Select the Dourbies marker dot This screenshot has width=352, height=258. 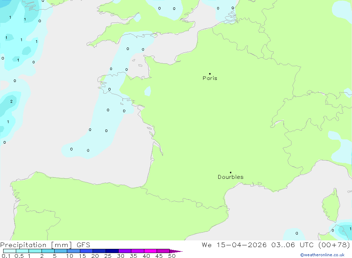pyautogui.click(x=231, y=172)
